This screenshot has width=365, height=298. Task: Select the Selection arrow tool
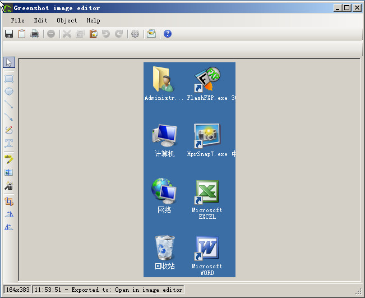[x=9, y=62]
